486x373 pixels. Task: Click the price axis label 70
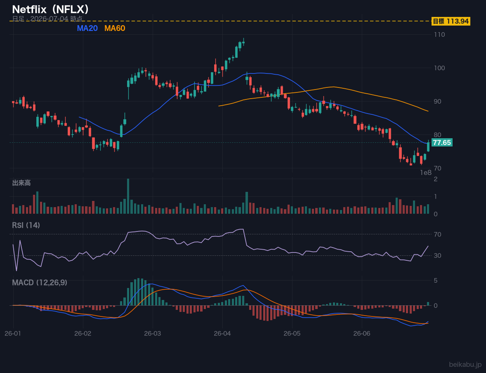coord(438,168)
